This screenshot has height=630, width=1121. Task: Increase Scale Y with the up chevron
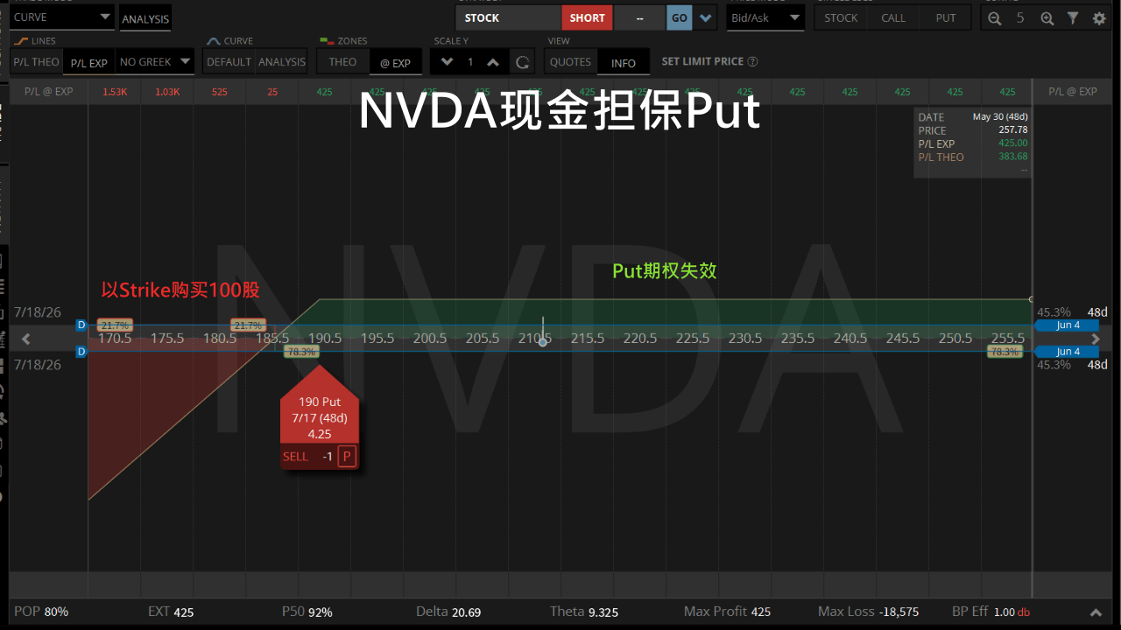(492, 62)
